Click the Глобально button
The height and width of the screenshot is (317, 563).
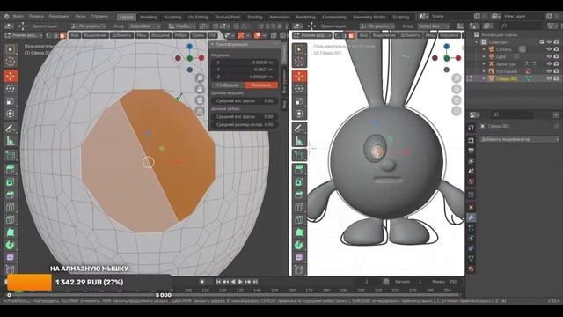[228, 85]
